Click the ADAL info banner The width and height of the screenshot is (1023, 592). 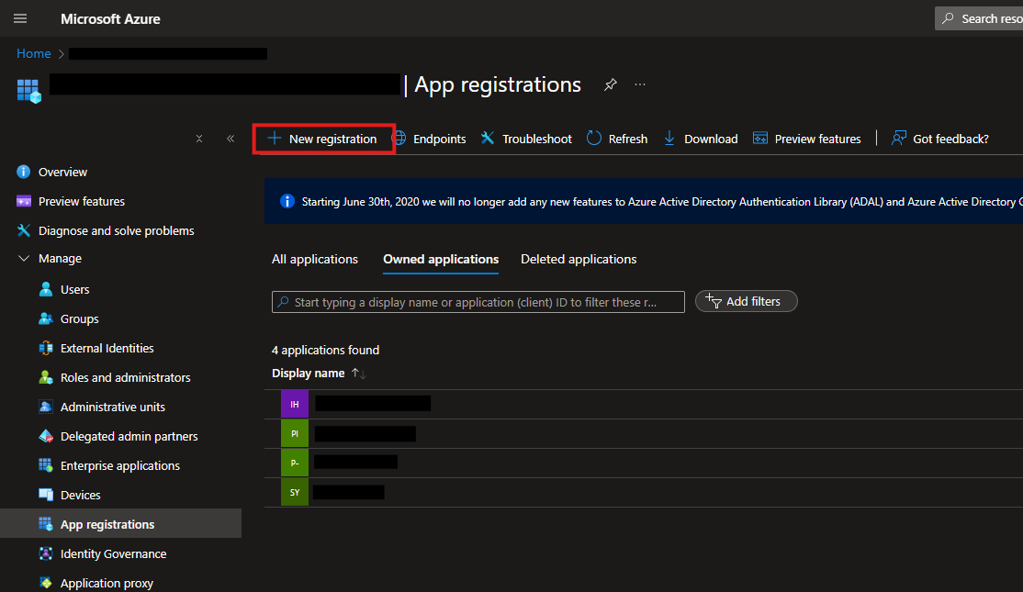(644, 201)
